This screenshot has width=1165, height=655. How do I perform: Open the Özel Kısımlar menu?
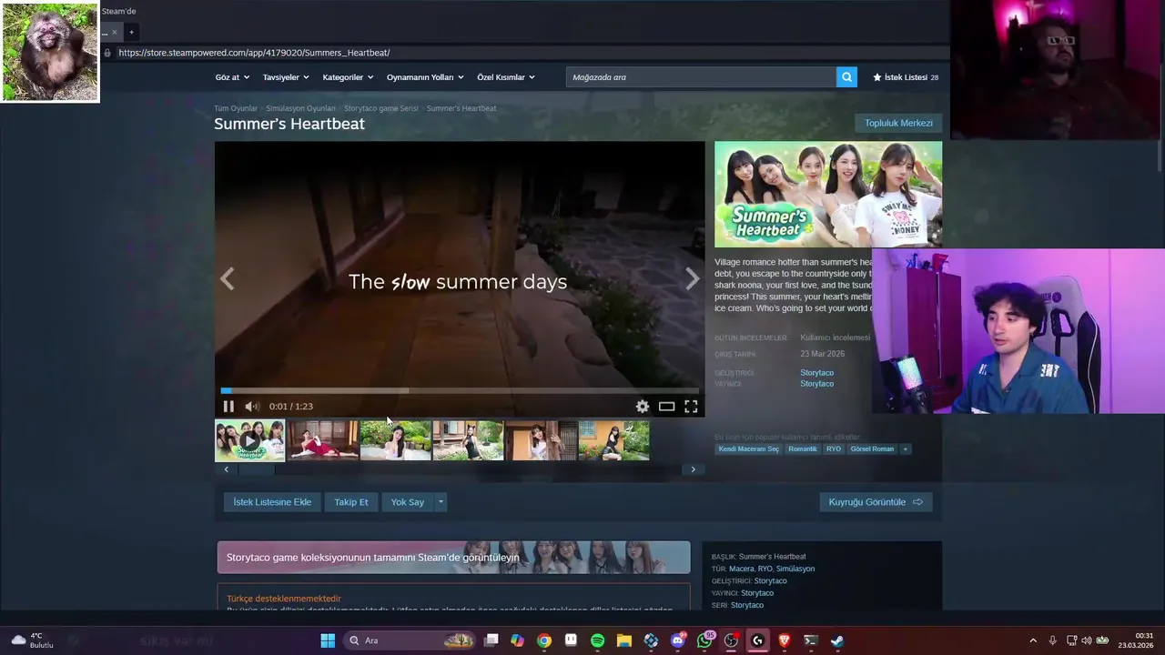(x=506, y=77)
